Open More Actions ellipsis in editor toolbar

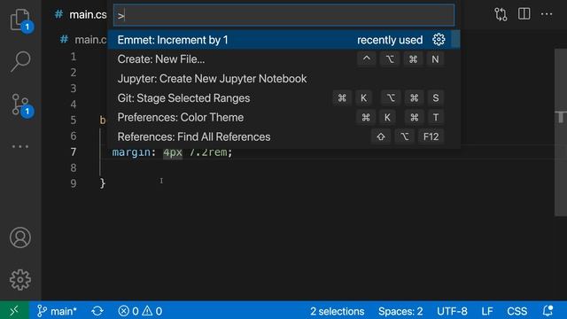coord(547,14)
